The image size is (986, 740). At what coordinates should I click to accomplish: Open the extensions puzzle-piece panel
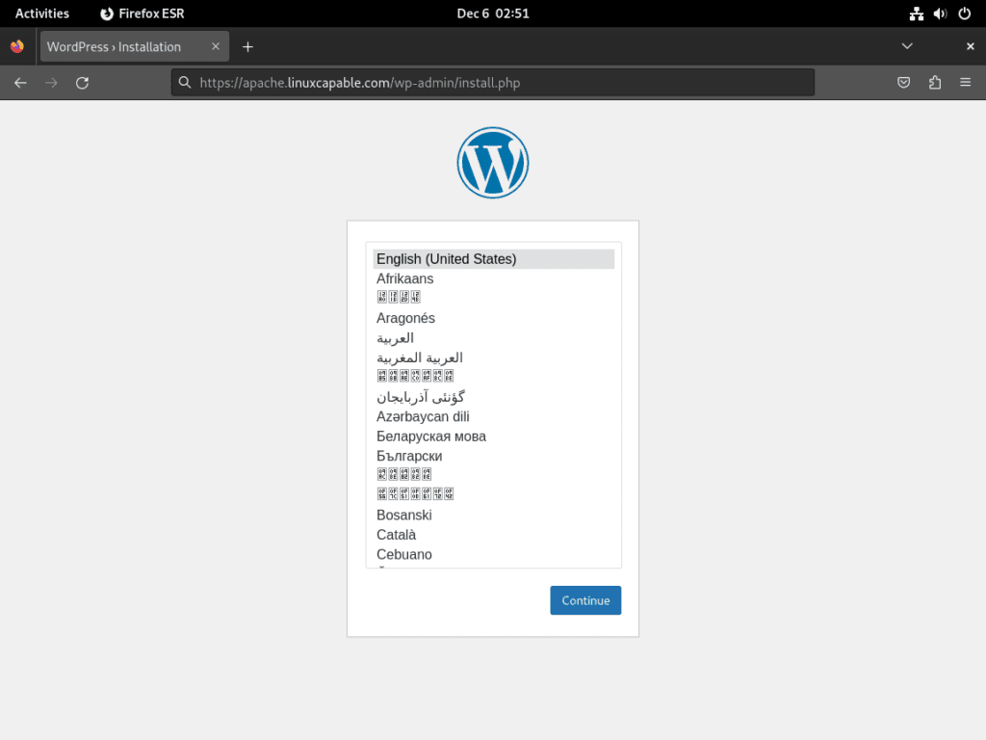934,82
